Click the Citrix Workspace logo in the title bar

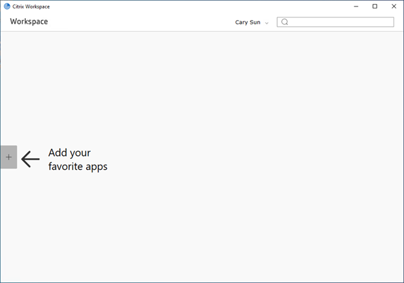click(x=7, y=6)
